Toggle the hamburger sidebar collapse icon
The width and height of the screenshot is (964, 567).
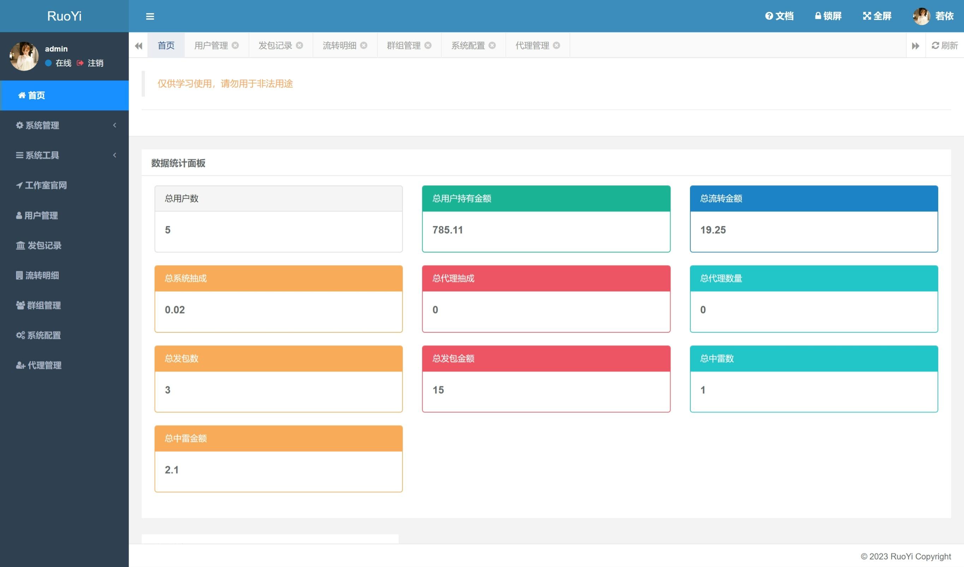point(150,17)
